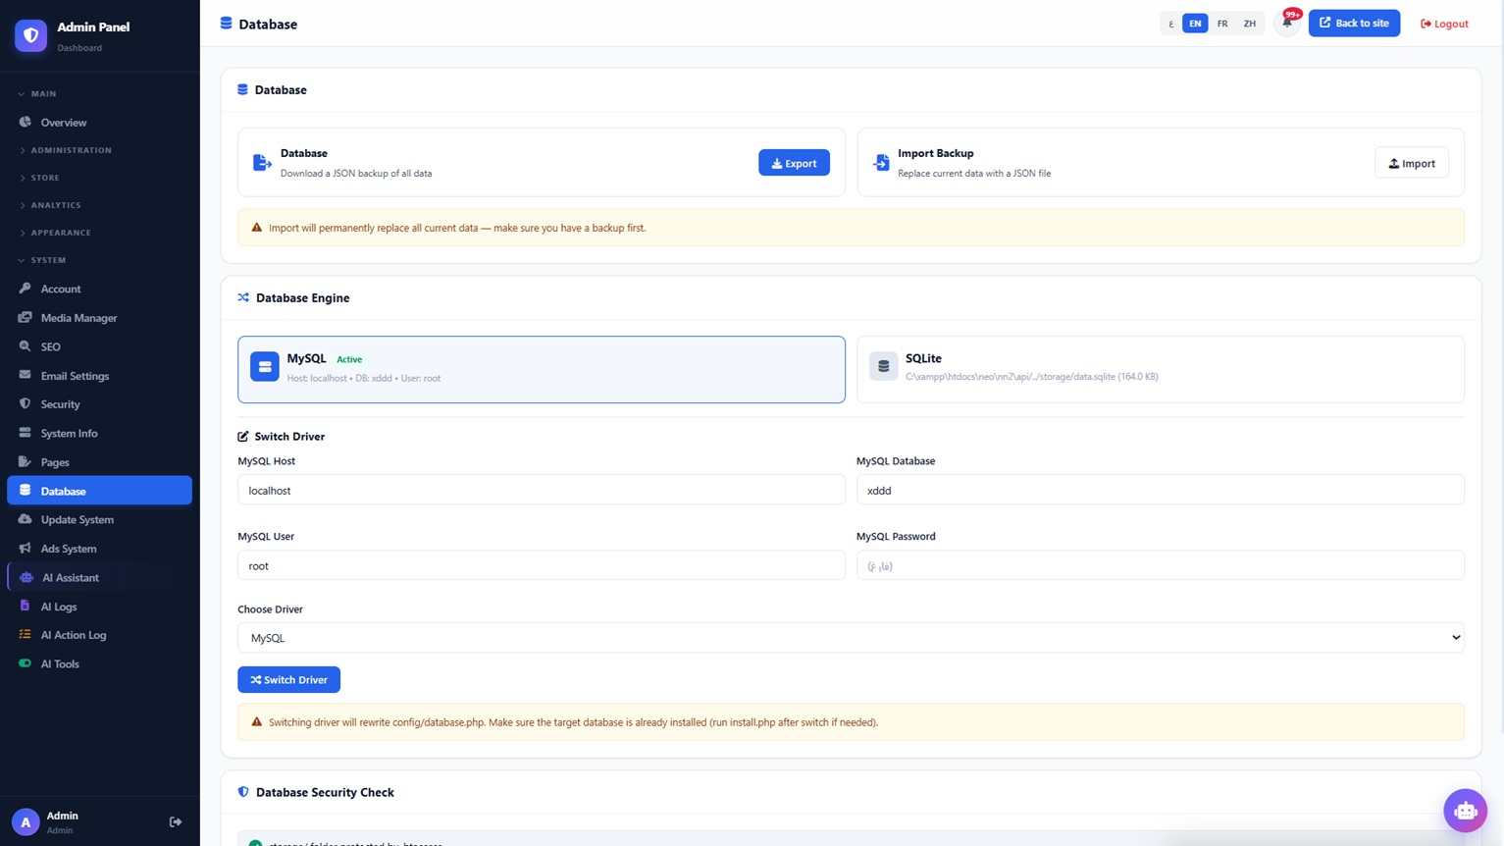Open the floating chatbot assistant button

tap(1465, 811)
